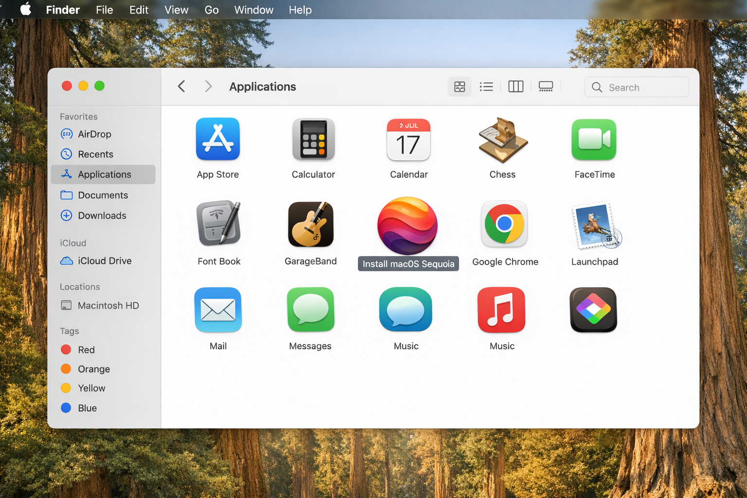Select the Calendar app icon
The width and height of the screenshot is (747, 498).
pyautogui.click(x=409, y=140)
